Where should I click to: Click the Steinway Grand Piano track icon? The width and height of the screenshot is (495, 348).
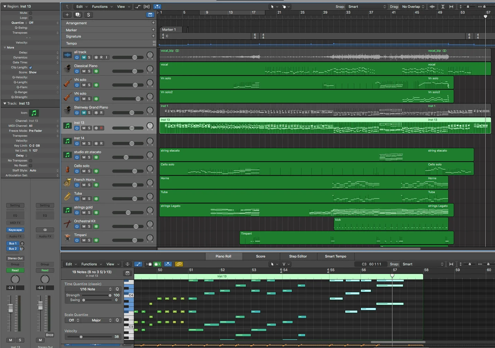67,110
